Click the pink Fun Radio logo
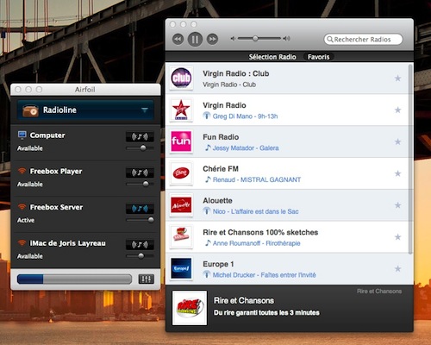Screen dimensions: 431x345 (181, 141)
